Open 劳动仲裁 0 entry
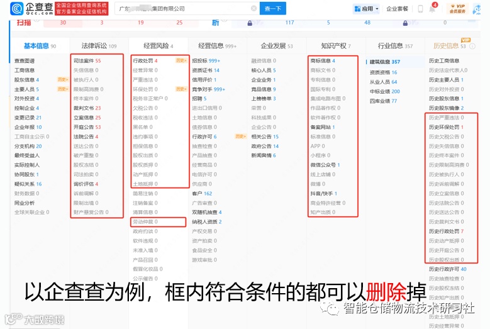This screenshot has height=329, width=490. tap(145, 222)
